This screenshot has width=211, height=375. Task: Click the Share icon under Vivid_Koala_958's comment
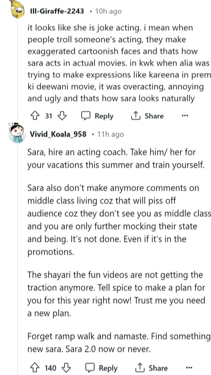[x=140, y=368]
